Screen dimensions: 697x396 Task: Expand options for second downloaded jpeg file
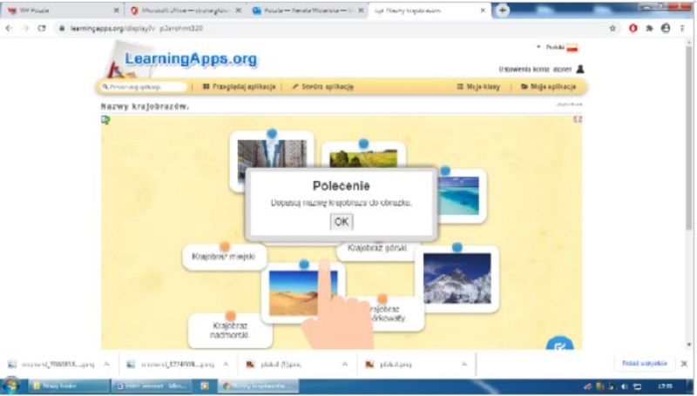coord(226,364)
